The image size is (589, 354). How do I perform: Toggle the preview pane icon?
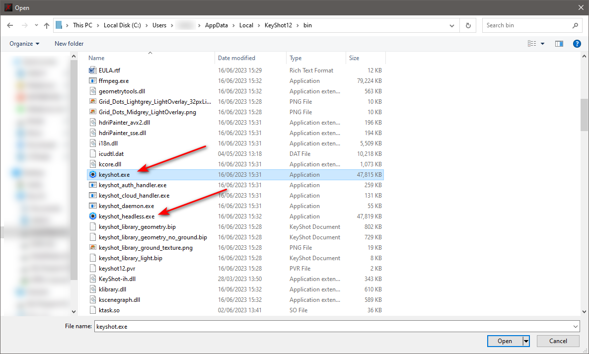pos(559,44)
